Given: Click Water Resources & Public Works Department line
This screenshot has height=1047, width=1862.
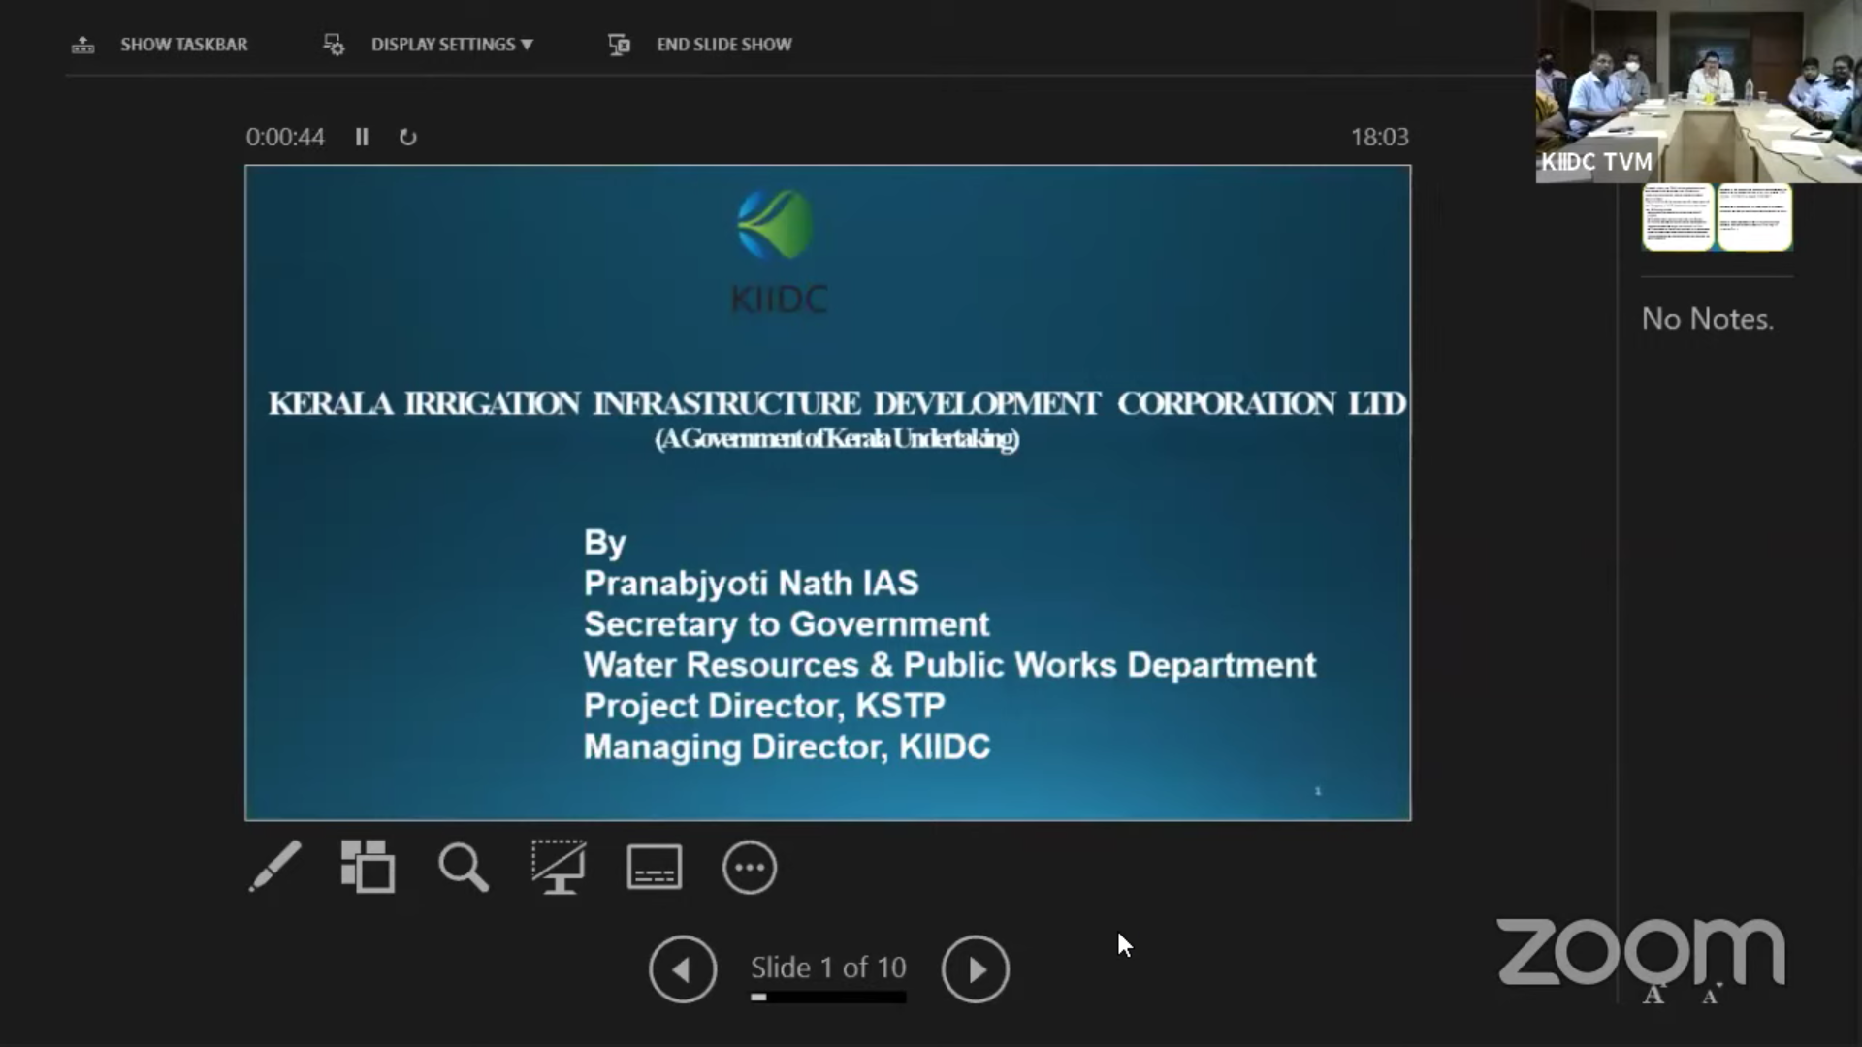Looking at the screenshot, I should click(949, 665).
